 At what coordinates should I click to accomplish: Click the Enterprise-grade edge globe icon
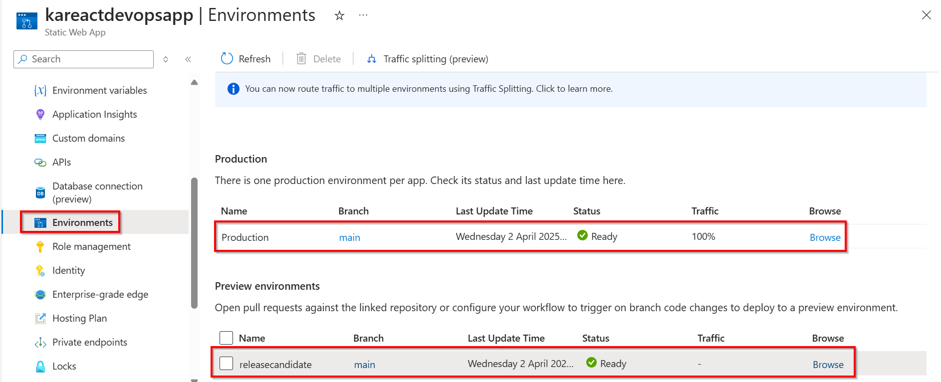coord(40,294)
